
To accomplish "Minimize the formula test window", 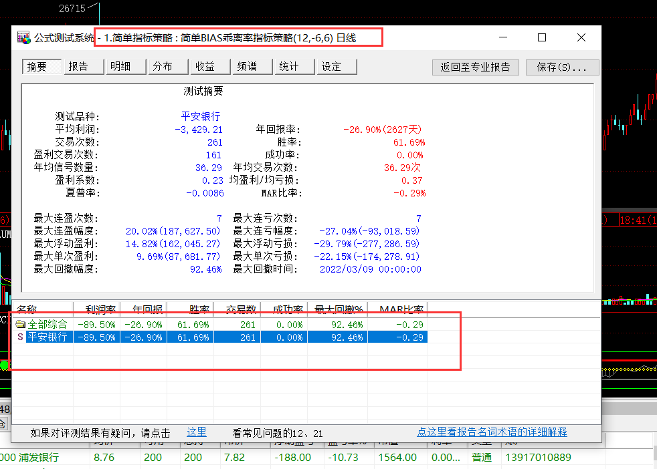I will pos(503,37).
